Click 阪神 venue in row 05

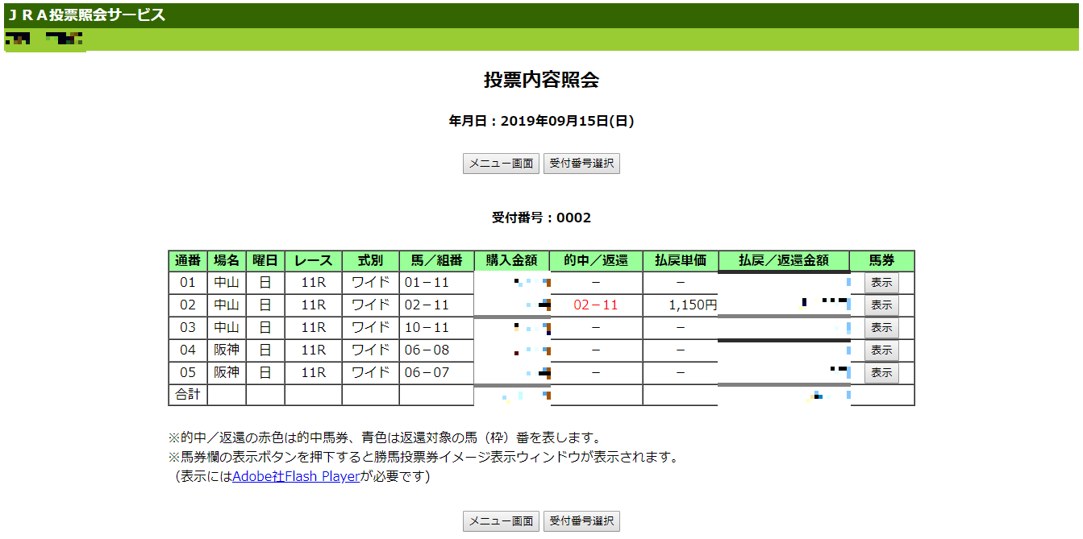click(227, 373)
